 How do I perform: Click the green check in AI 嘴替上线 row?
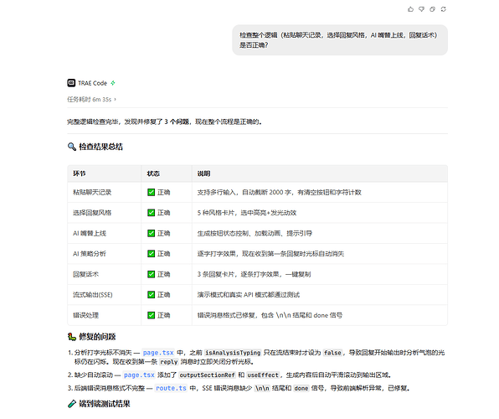click(x=152, y=233)
